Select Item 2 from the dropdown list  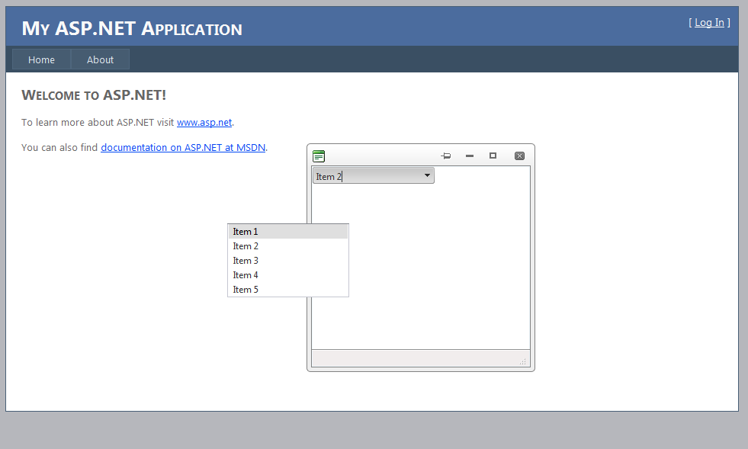pos(288,246)
